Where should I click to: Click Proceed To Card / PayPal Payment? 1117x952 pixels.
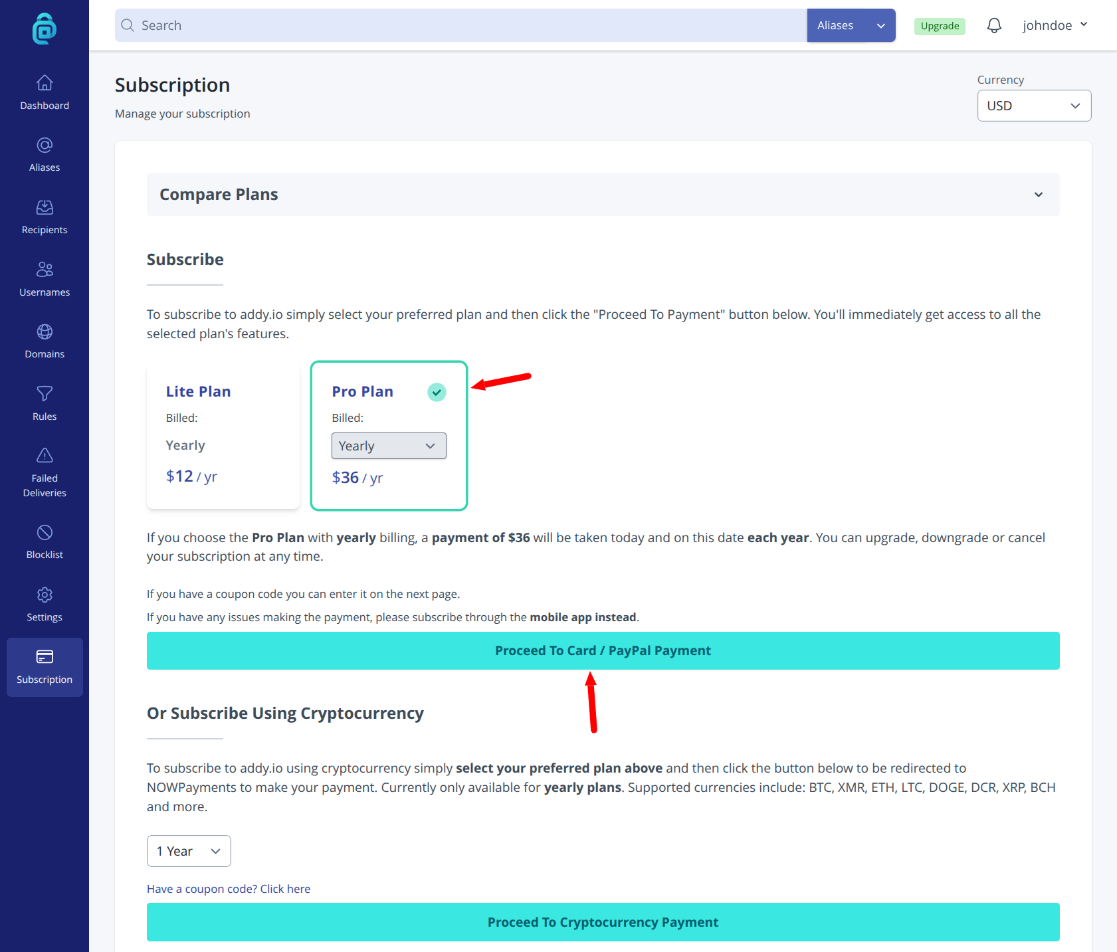603,650
